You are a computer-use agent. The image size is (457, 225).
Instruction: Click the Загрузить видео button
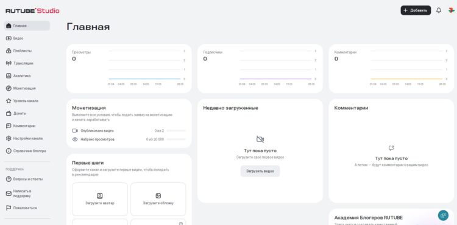(x=260, y=171)
